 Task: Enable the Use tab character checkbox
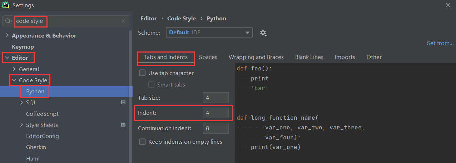point(142,73)
